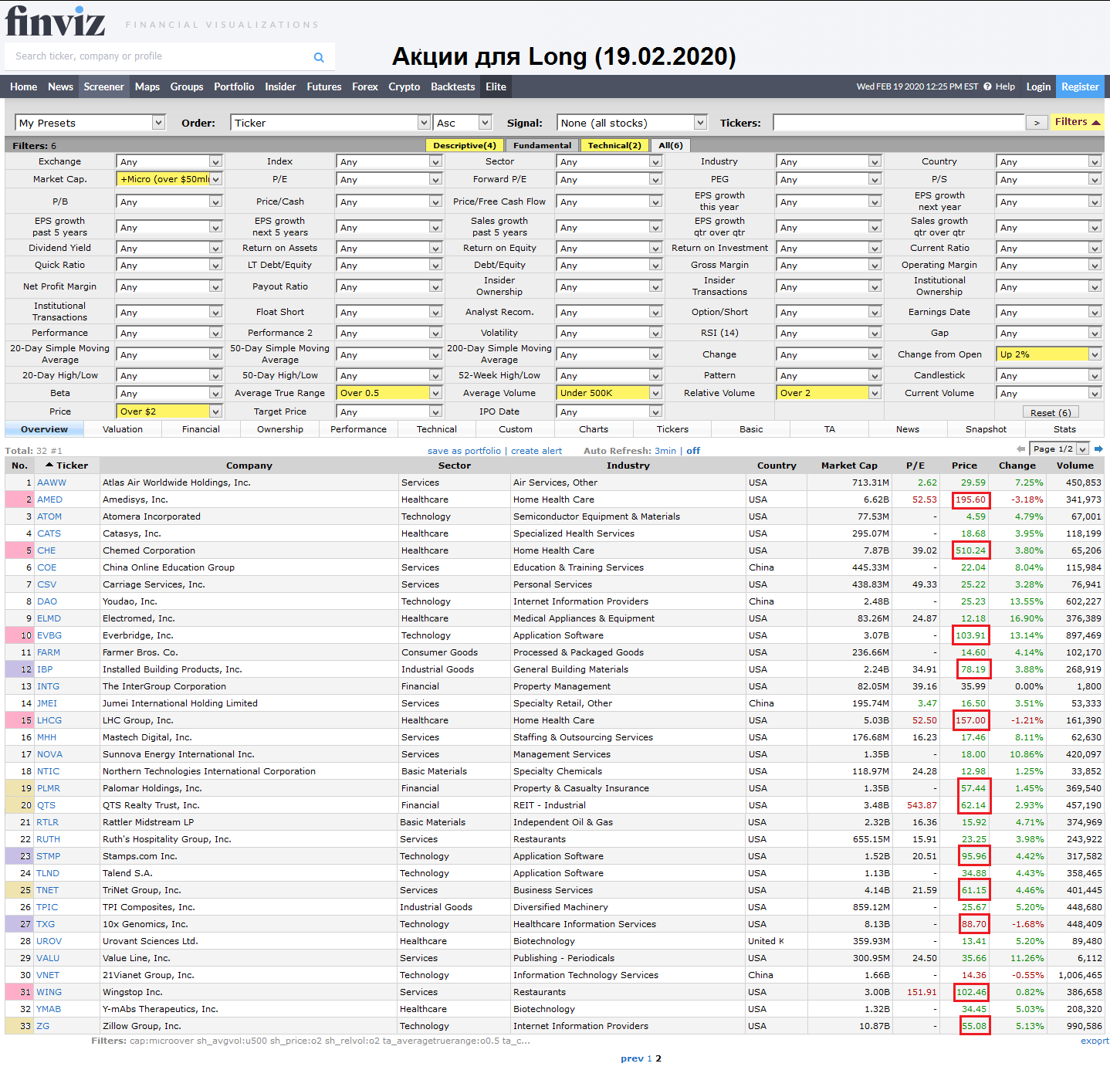The width and height of the screenshot is (1110, 1070).
Task: Click the prev pagination link
Action: pos(632,1058)
